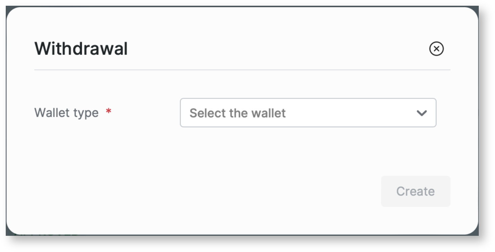The width and height of the screenshot is (495, 252).
Task: Submit the withdrawal with Create
Action: [x=415, y=191]
